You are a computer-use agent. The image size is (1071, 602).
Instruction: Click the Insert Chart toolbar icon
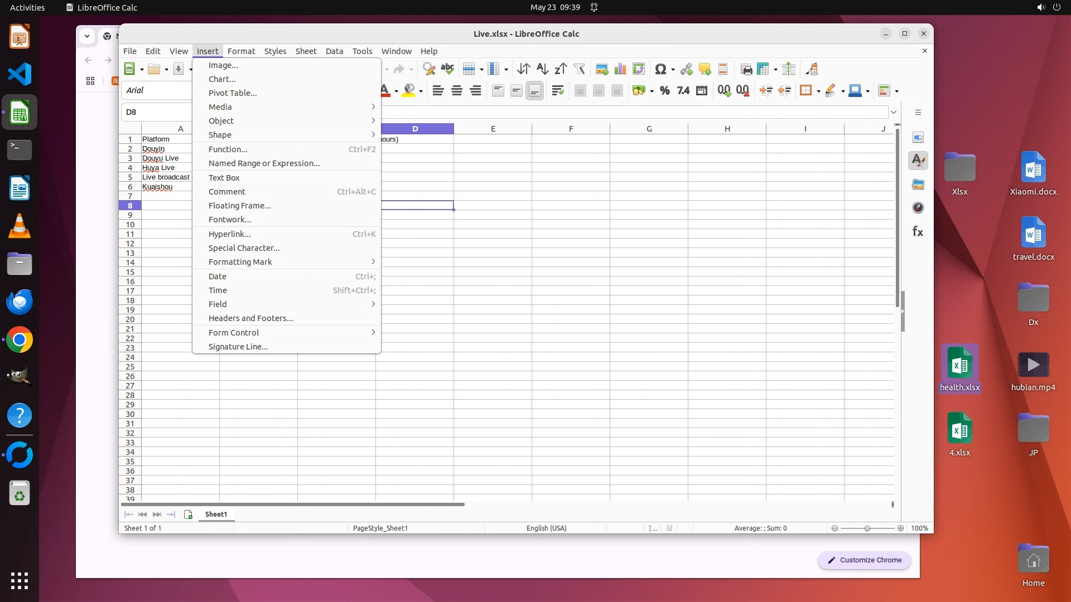[620, 69]
